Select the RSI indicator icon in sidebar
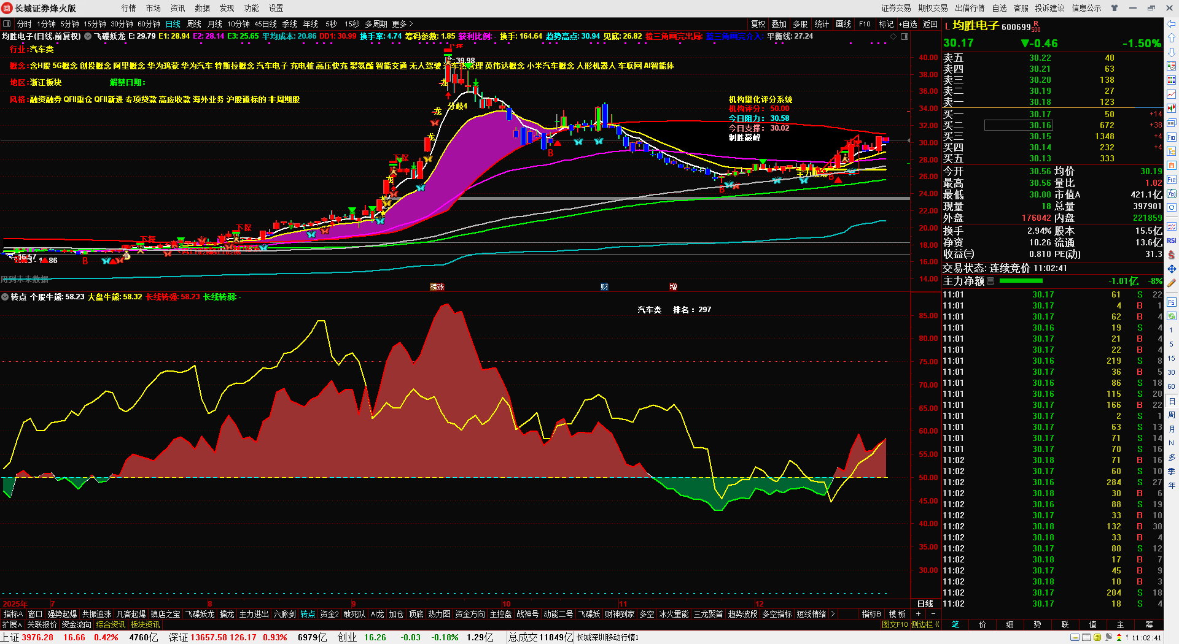The image size is (1179, 644). (x=1172, y=240)
